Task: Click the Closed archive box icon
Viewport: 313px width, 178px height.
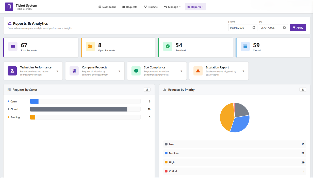Action: click(x=245, y=47)
